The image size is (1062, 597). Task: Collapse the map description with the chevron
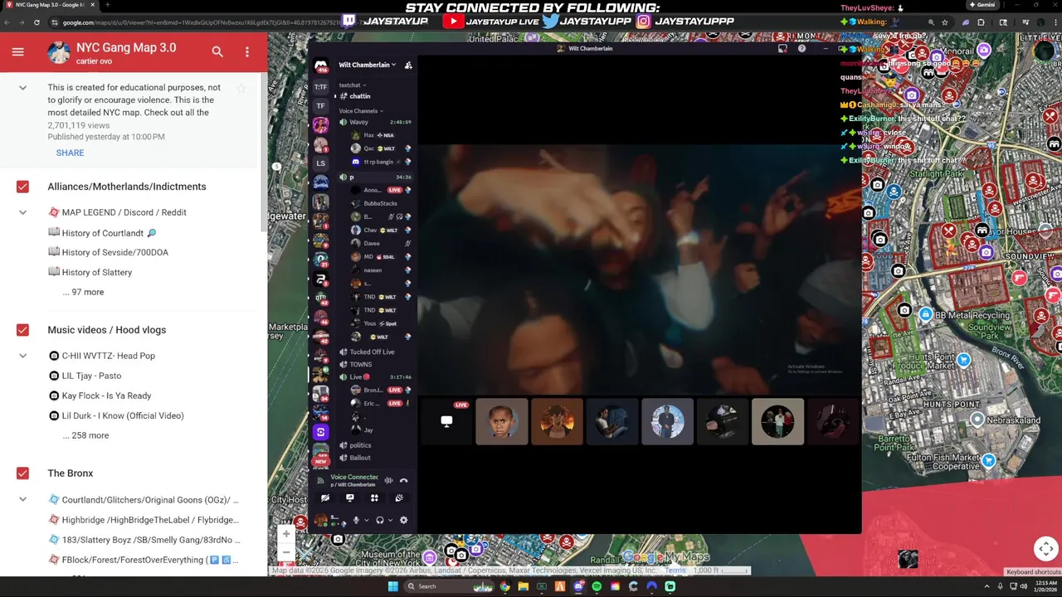point(22,88)
